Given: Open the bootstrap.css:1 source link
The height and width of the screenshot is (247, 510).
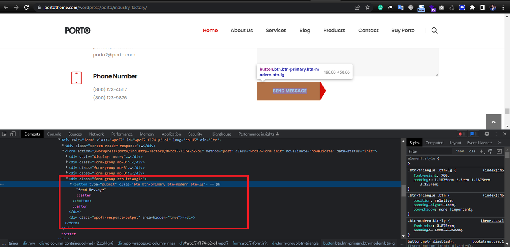Looking at the screenshot, I should click(488, 241).
